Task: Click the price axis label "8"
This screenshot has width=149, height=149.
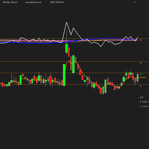Action: [x=141, y=40]
